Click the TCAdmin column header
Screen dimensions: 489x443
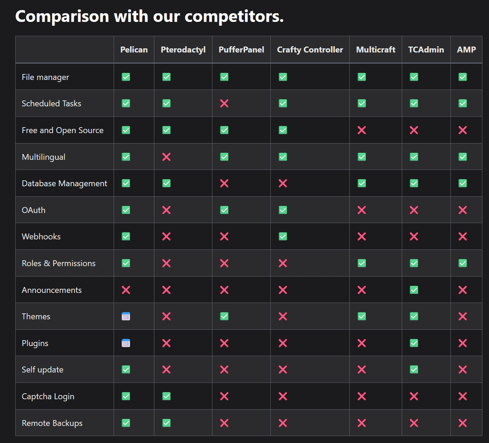pos(426,50)
